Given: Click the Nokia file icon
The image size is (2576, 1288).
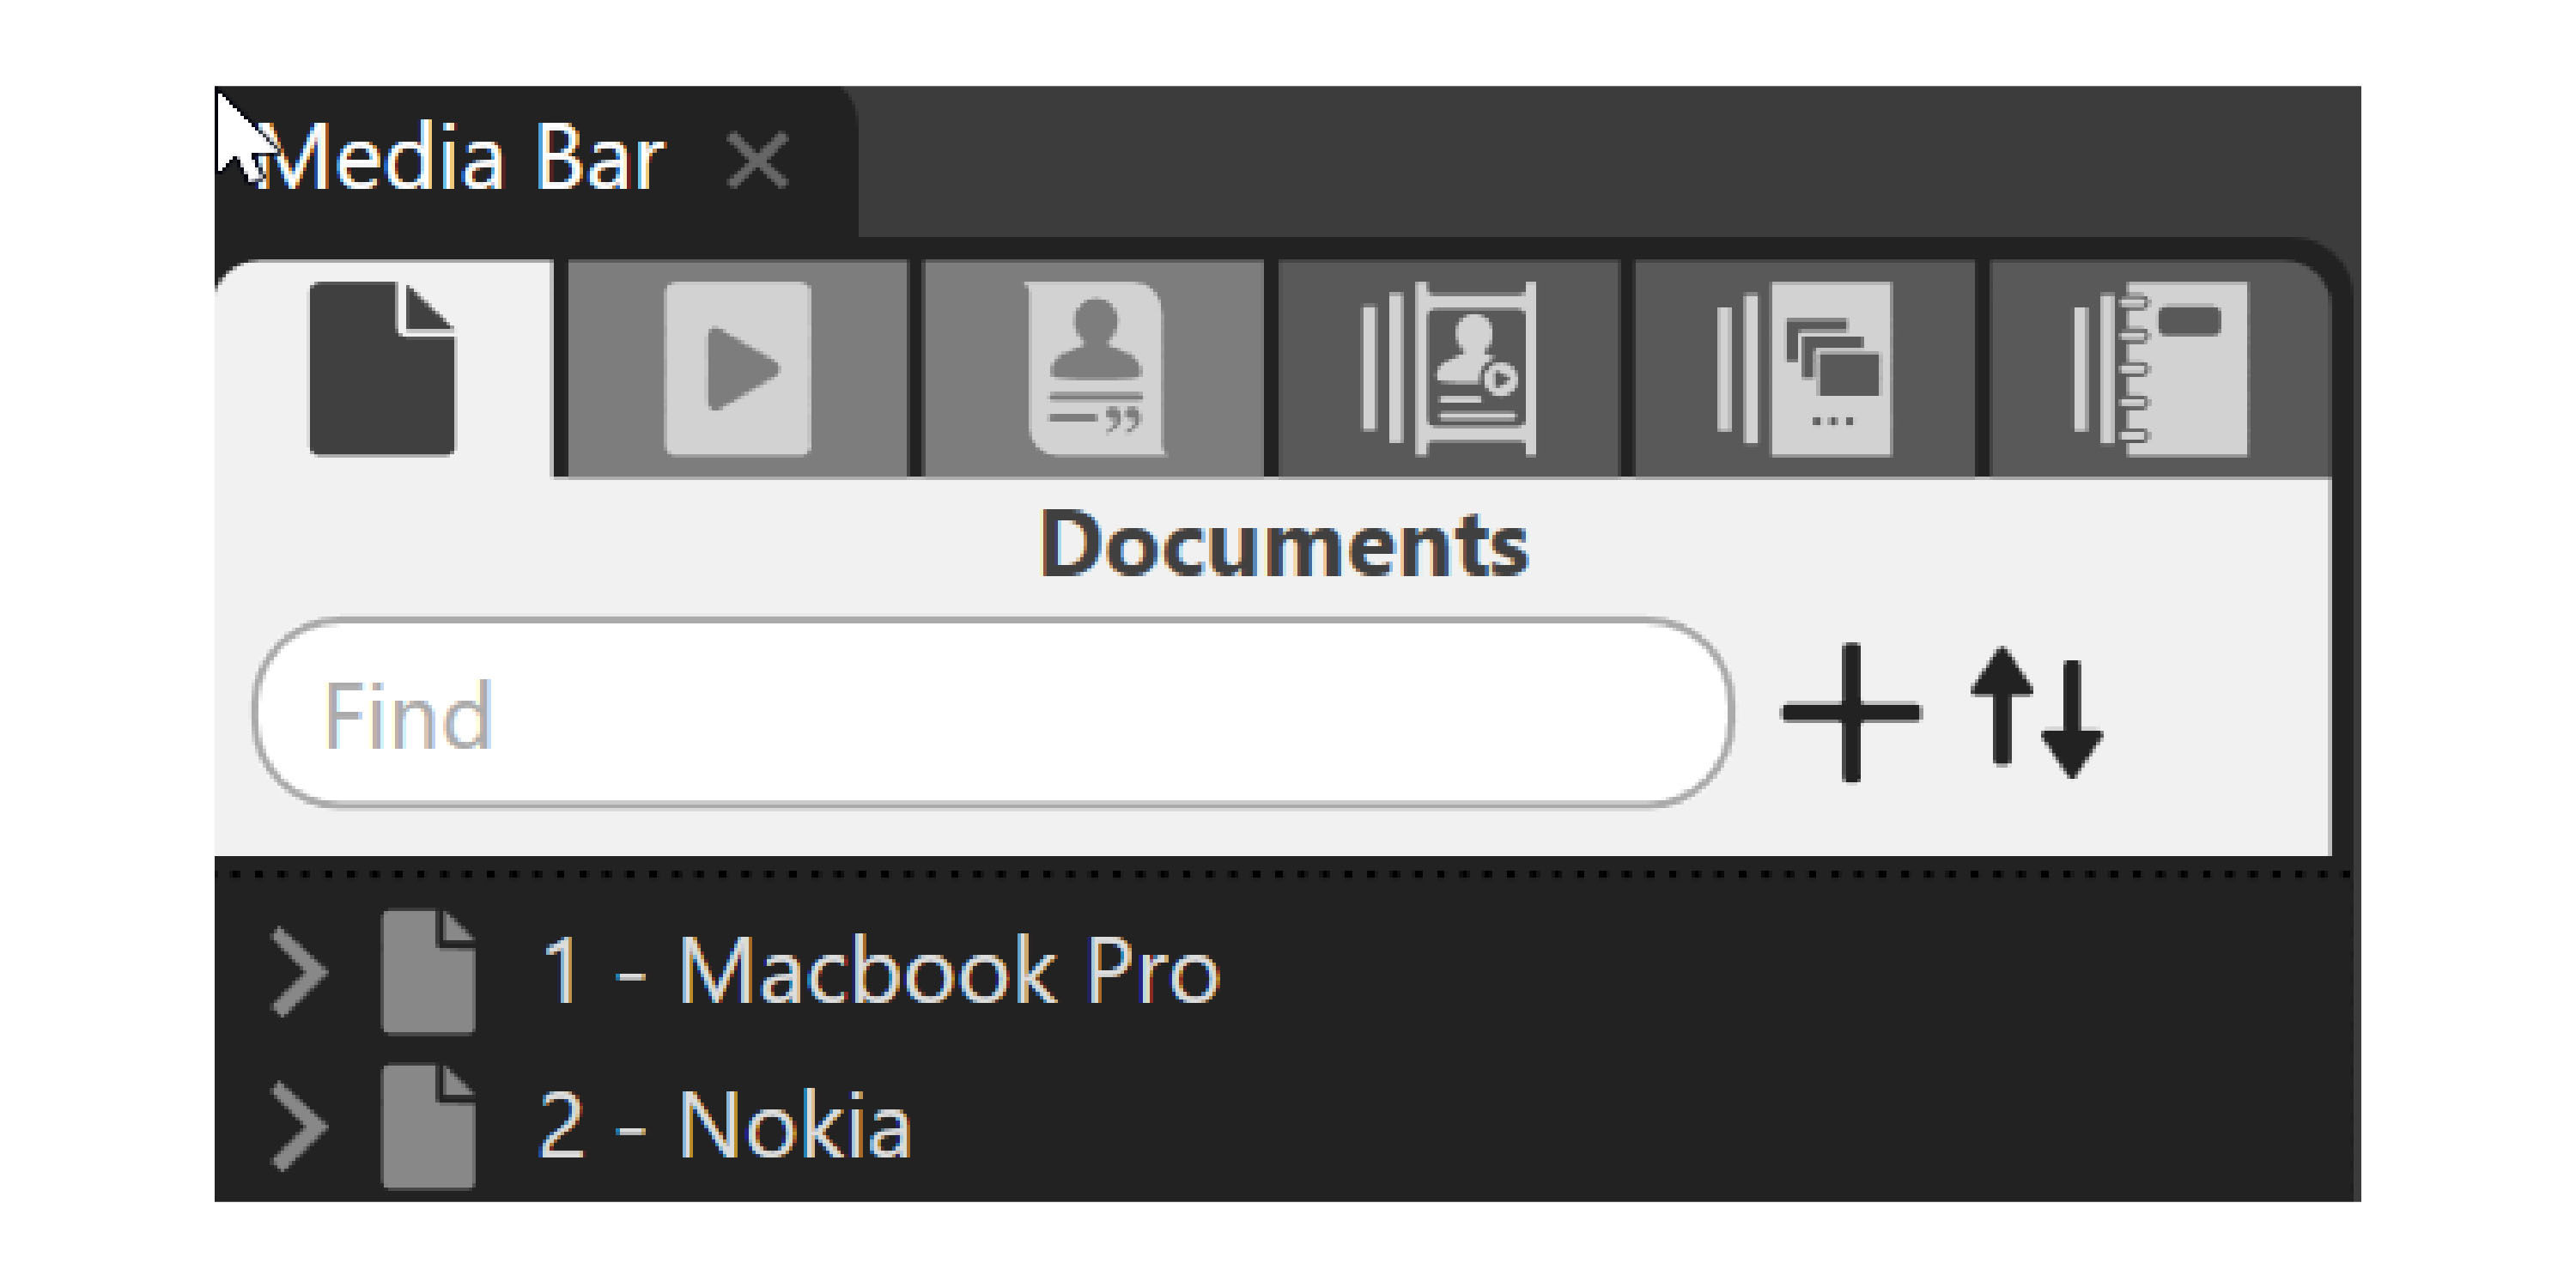Looking at the screenshot, I should [x=428, y=1126].
